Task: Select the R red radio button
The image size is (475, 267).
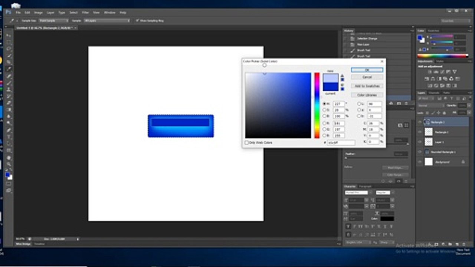Action: (324, 123)
